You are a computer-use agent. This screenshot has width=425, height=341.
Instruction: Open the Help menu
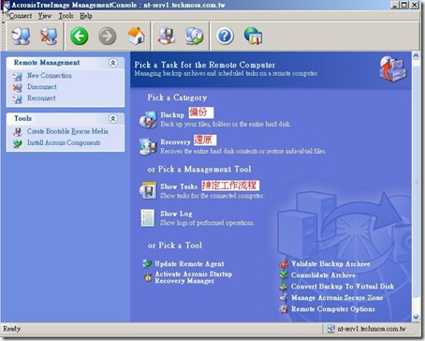(86, 16)
